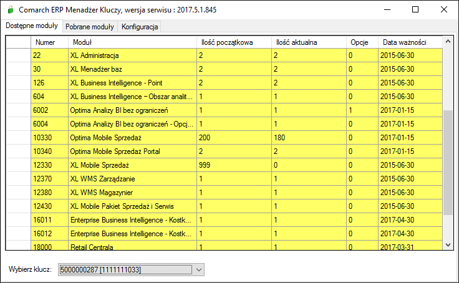This screenshot has width=459, height=283.
Task: Select the XL Administracja module row
Action: [x=131, y=55]
